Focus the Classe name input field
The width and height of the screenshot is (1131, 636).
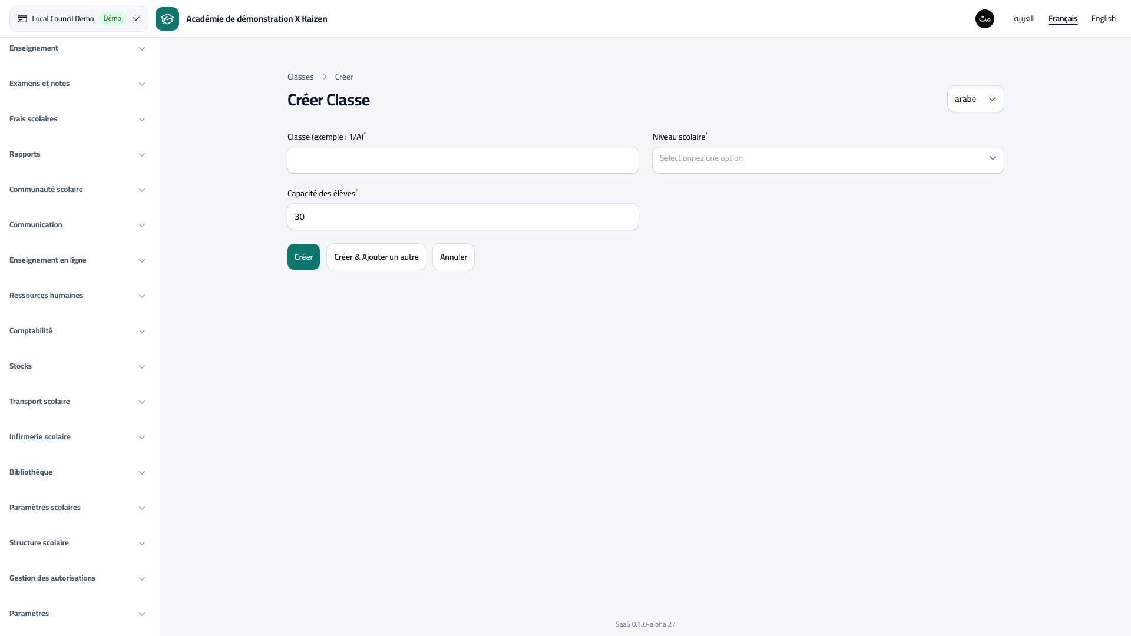point(463,160)
